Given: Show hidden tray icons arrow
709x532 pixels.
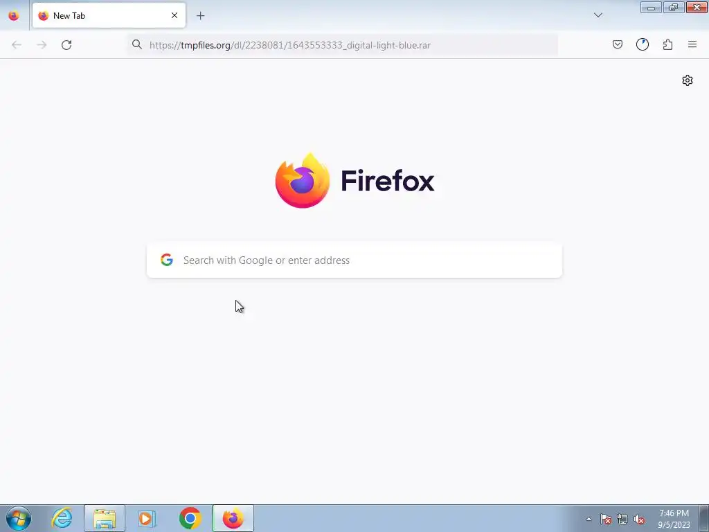Looking at the screenshot, I should [589, 519].
